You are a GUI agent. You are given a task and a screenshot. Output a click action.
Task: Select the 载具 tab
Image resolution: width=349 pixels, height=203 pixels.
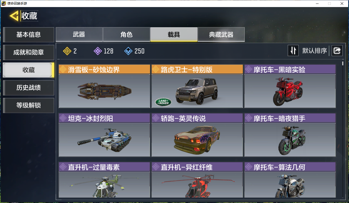click(174, 34)
